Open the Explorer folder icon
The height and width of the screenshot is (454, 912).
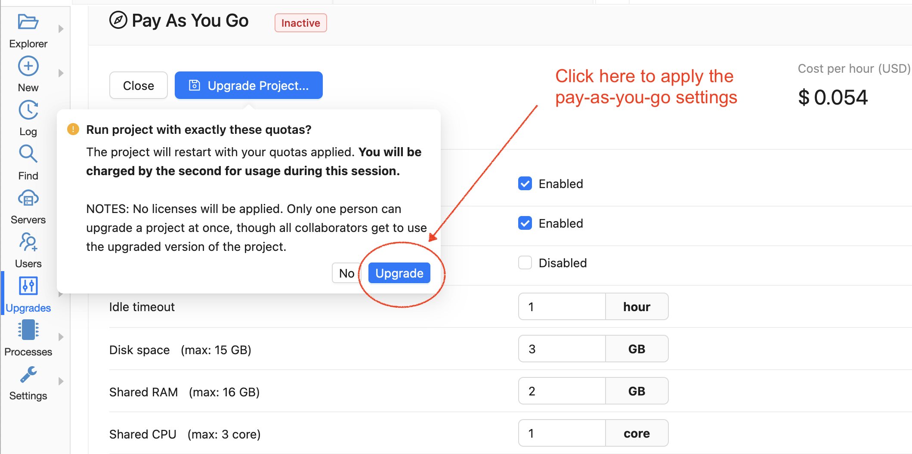point(28,22)
